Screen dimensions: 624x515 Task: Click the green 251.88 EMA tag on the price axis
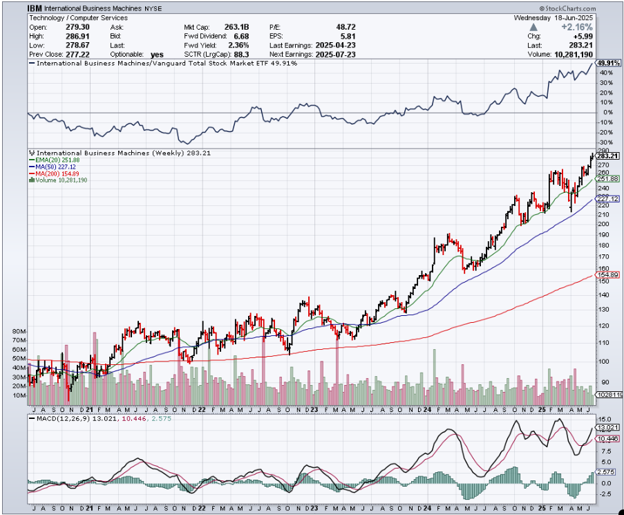coord(607,179)
